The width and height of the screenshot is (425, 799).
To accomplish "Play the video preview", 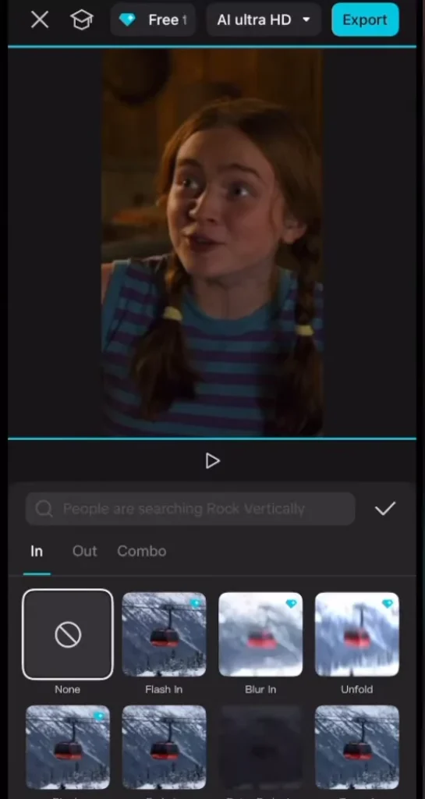I will tap(212, 461).
